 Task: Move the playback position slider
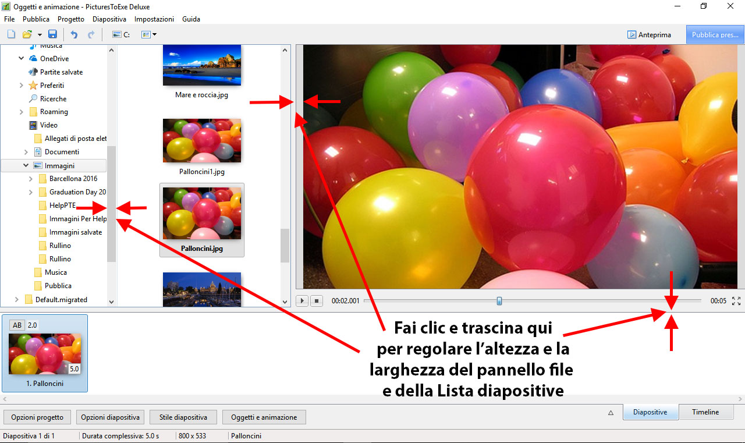point(499,300)
